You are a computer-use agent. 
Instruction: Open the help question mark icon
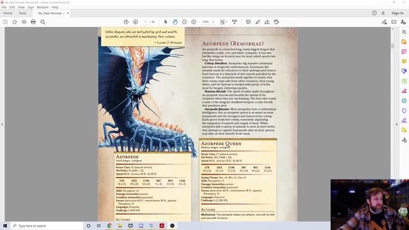(374, 13)
